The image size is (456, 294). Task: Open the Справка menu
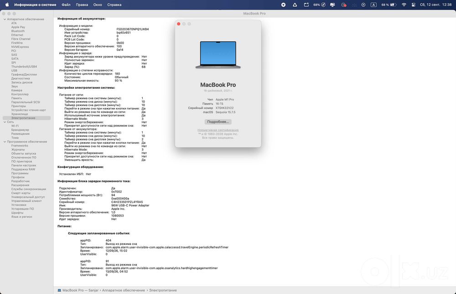click(114, 5)
